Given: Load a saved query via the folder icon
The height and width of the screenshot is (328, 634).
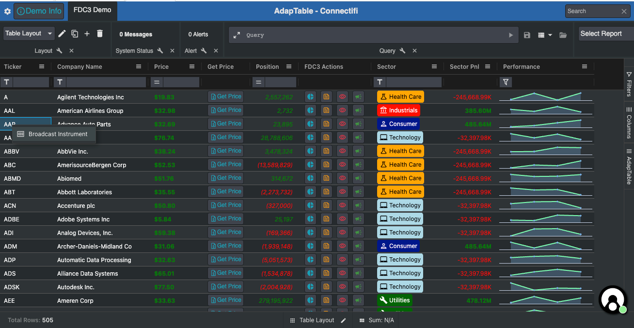Looking at the screenshot, I should click(x=563, y=35).
